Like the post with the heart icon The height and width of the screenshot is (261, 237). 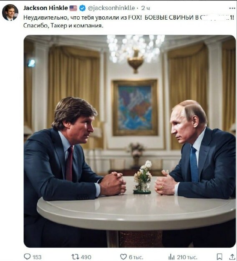123,257
